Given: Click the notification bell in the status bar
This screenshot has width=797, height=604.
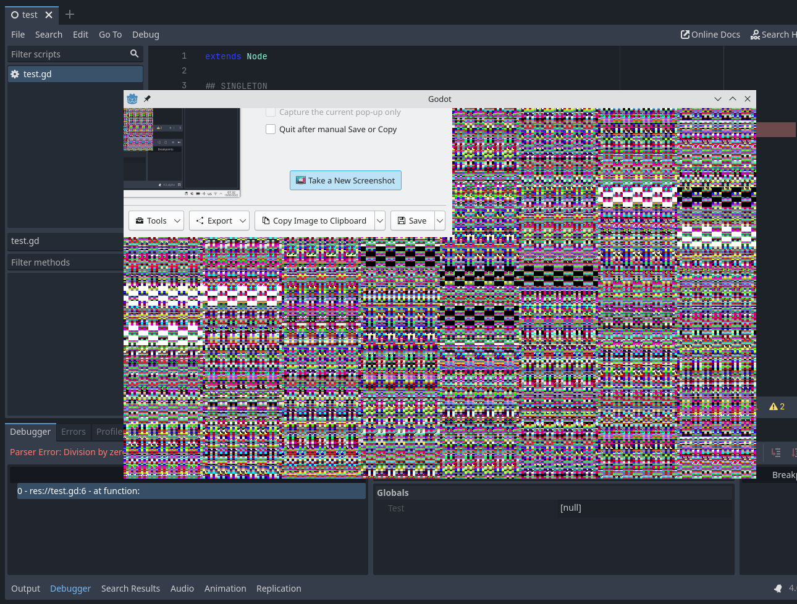Looking at the screenshot, I should pos(778,589).
